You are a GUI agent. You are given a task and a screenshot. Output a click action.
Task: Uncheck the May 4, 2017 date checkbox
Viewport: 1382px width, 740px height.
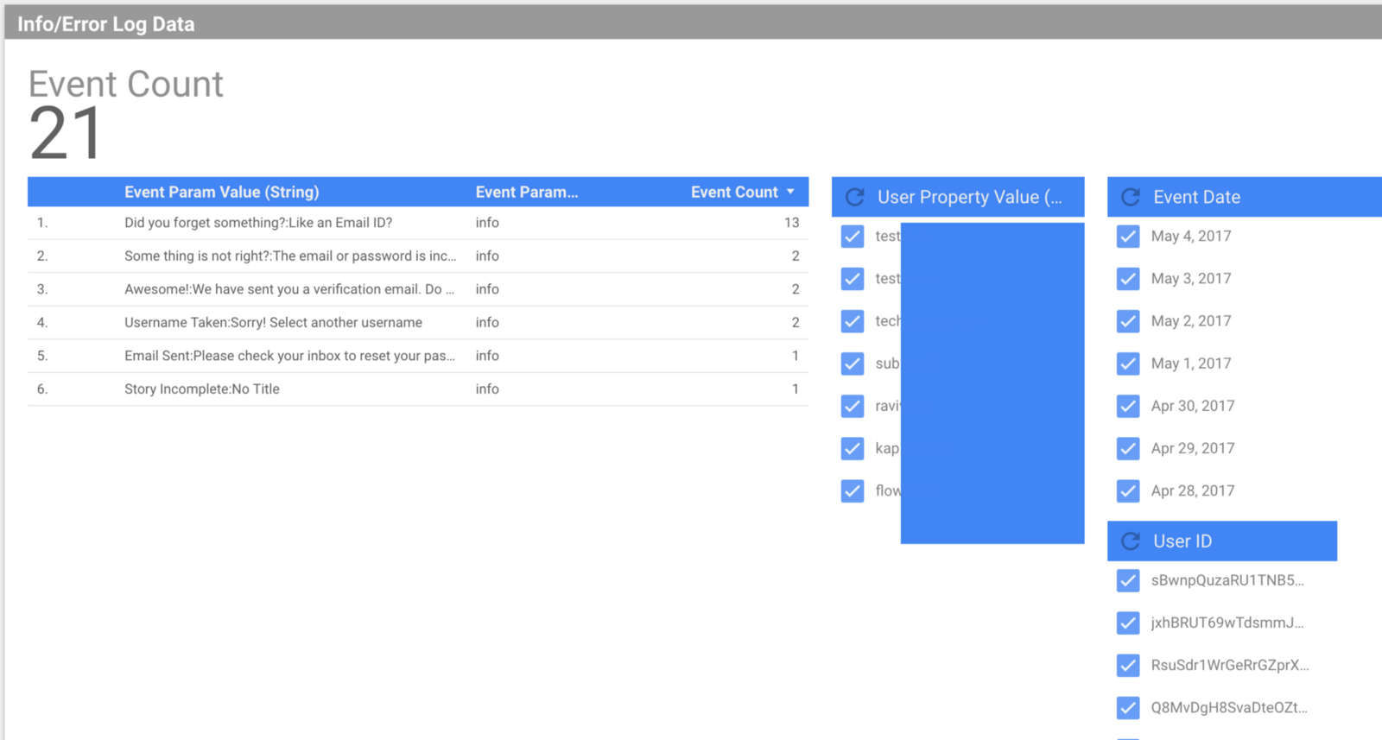point(1128,237)
